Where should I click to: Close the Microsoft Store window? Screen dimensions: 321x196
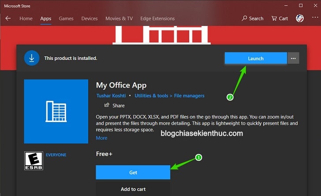(x=315, y=6)
